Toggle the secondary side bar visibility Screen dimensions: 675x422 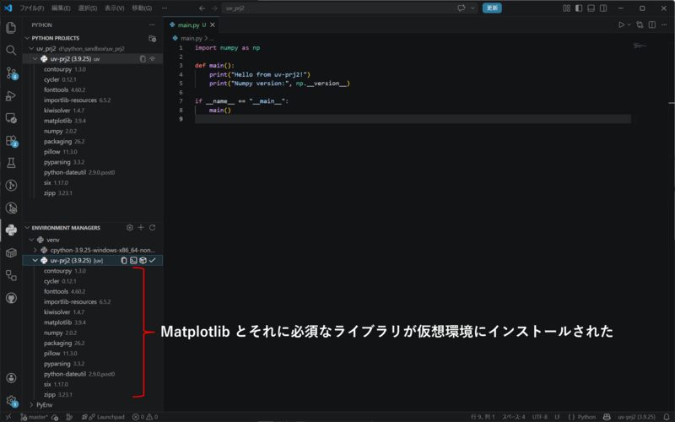(603, 8)
